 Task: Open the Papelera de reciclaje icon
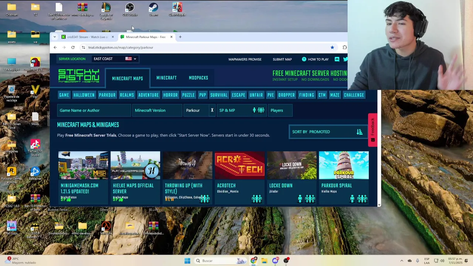click(x=11, y=93)
